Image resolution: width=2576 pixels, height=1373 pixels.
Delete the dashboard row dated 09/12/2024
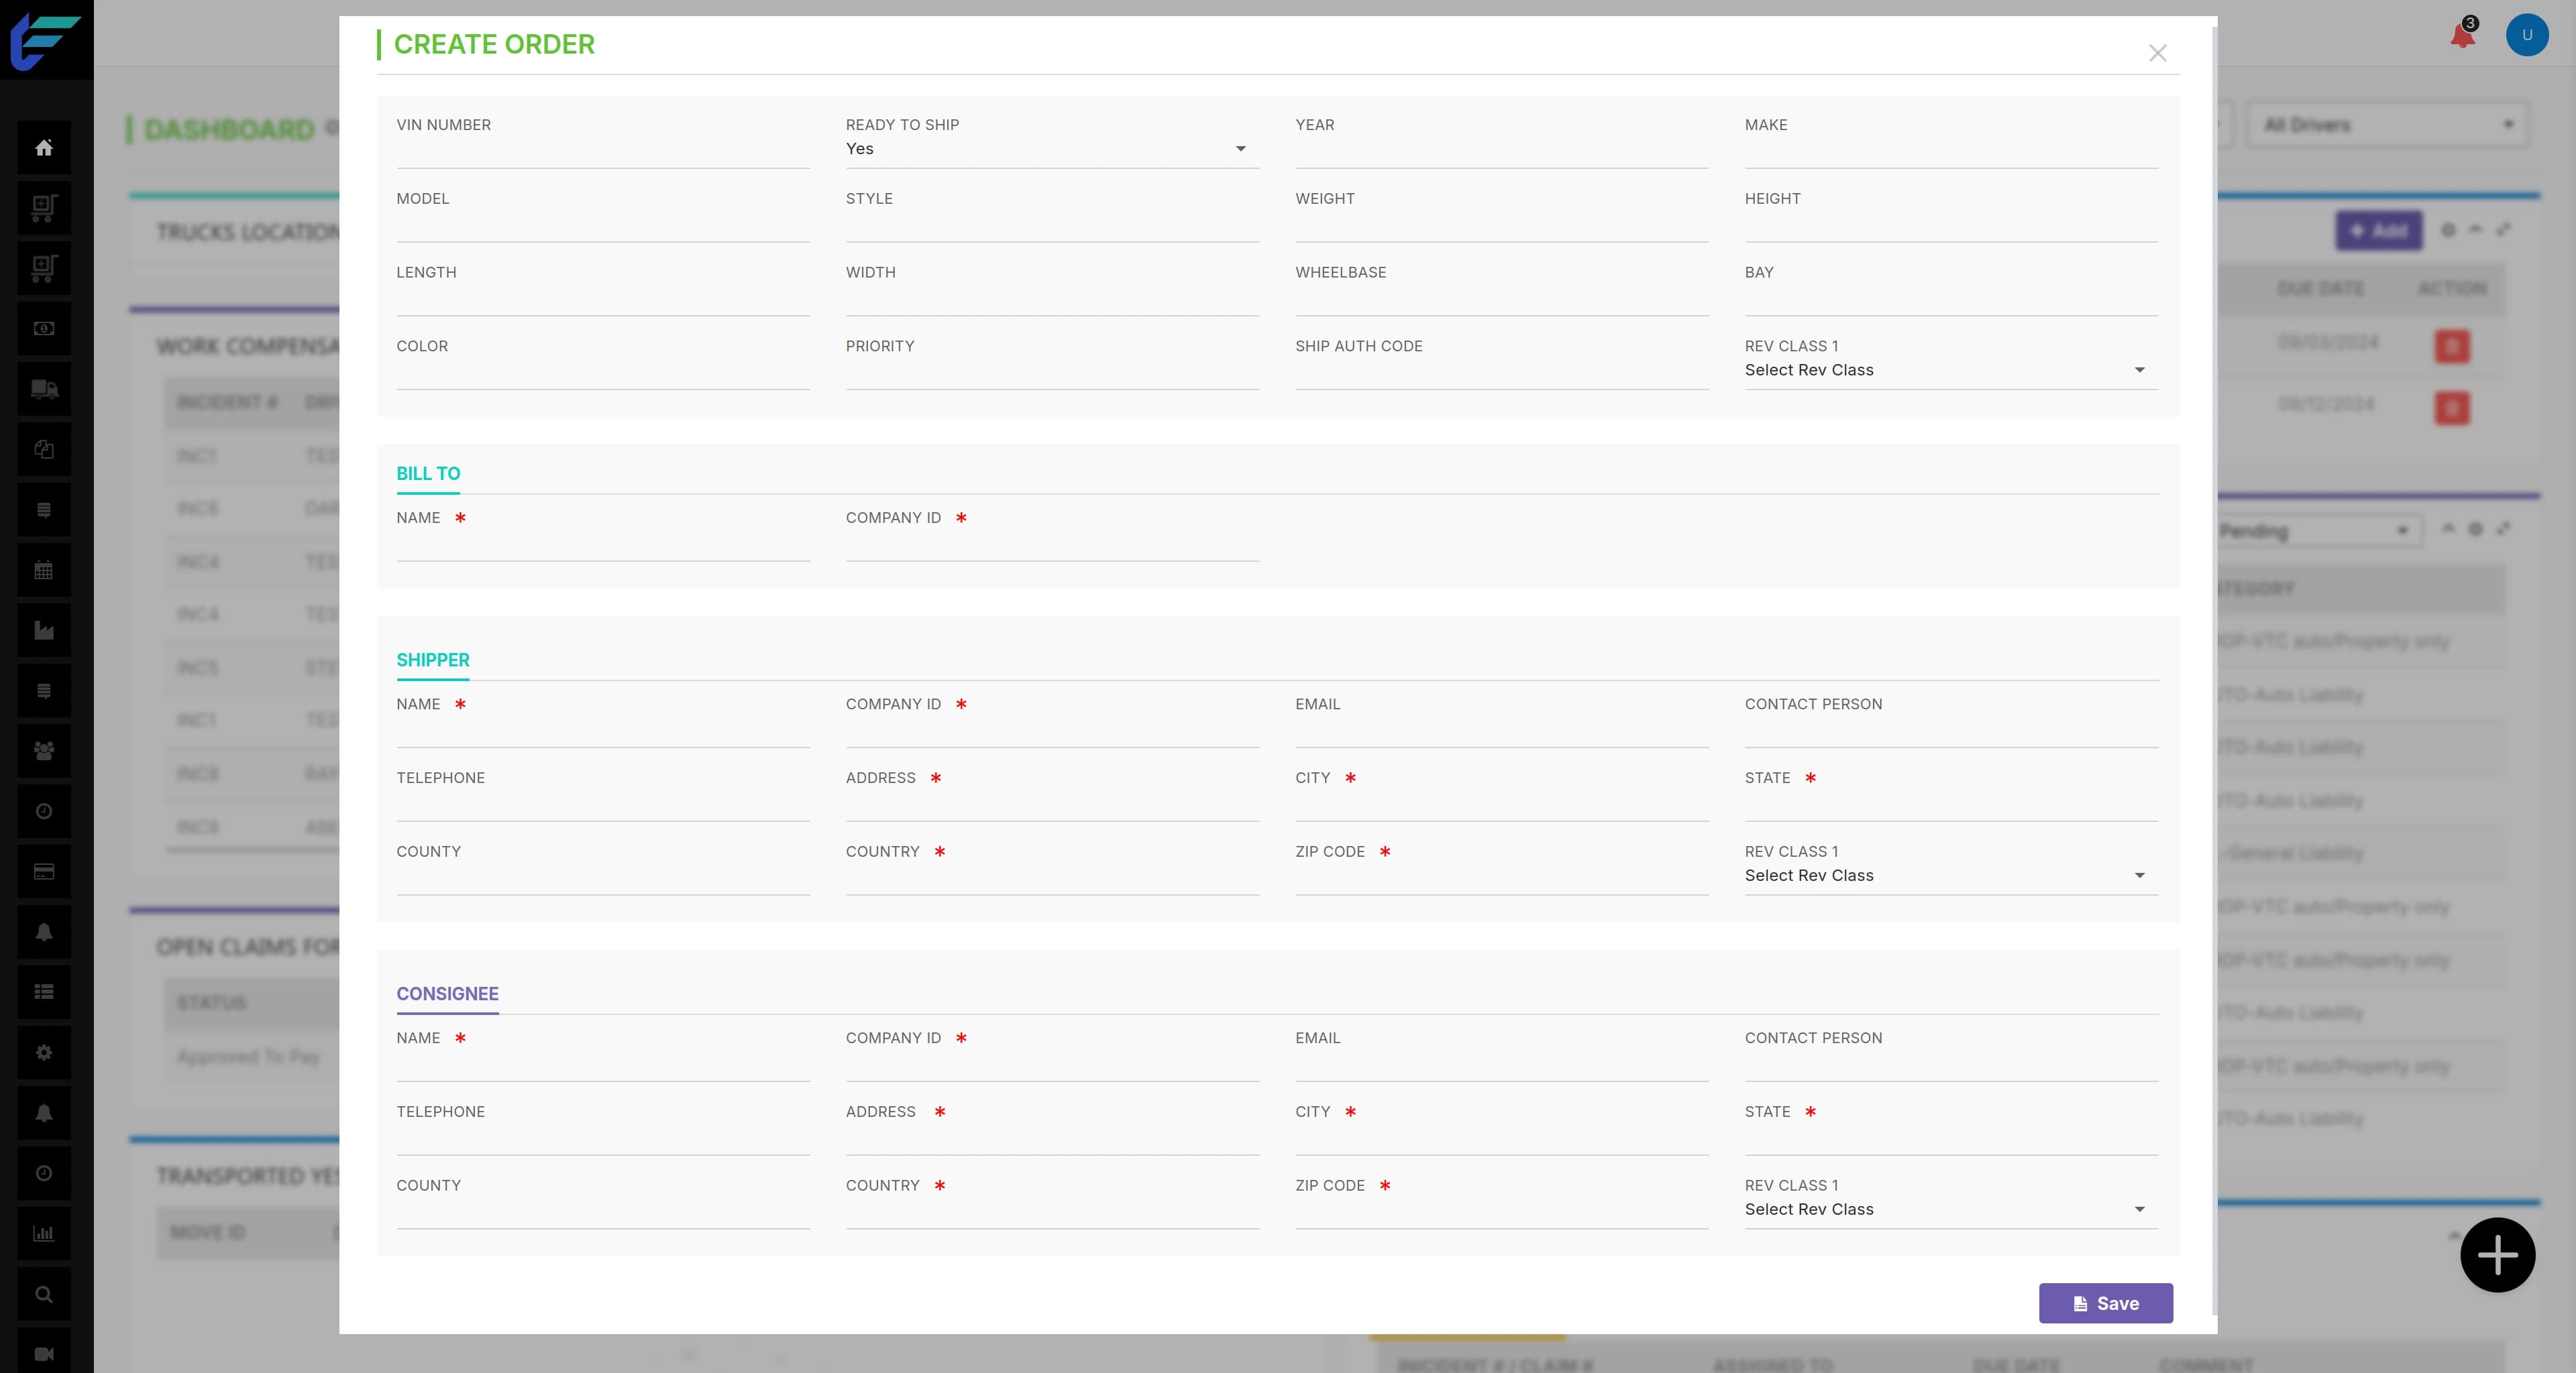(x=2452, y=408)
